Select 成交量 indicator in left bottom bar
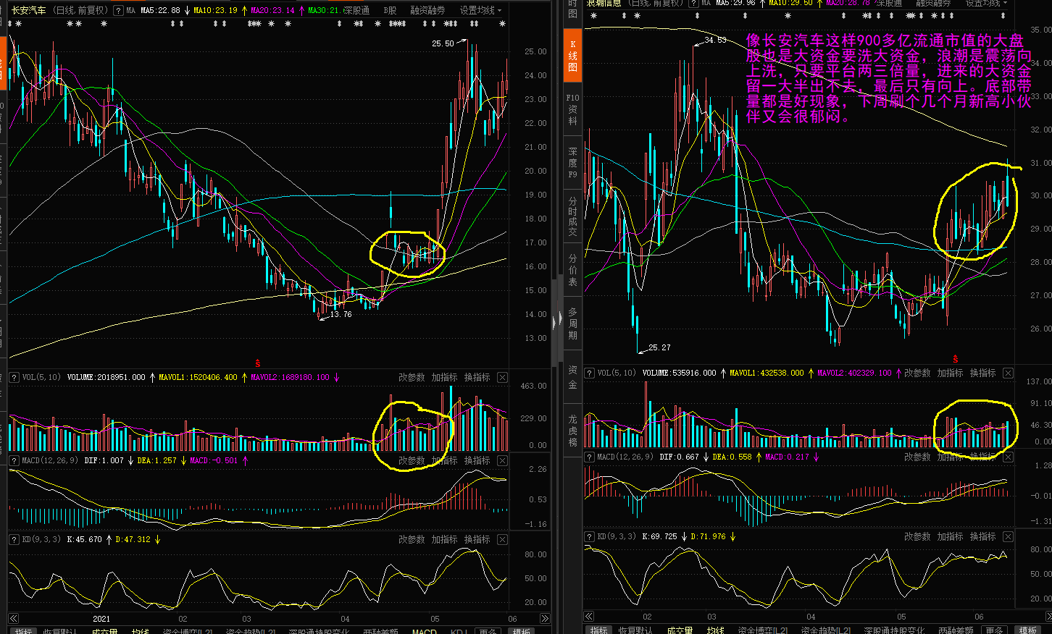The height and width of the screenshot is (634, 1052). [104, 631]
